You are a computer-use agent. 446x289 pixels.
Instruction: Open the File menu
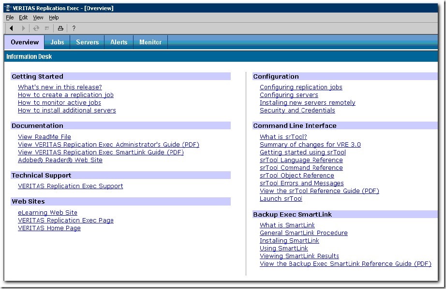point(10,17)
